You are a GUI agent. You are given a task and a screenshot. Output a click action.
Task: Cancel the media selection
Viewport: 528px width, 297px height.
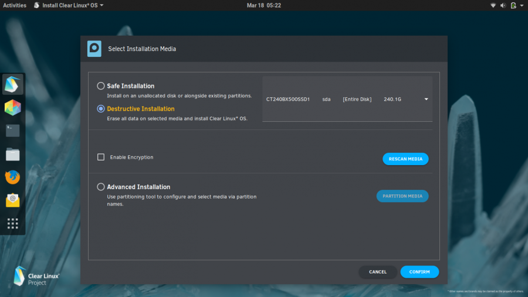point(378,272)
